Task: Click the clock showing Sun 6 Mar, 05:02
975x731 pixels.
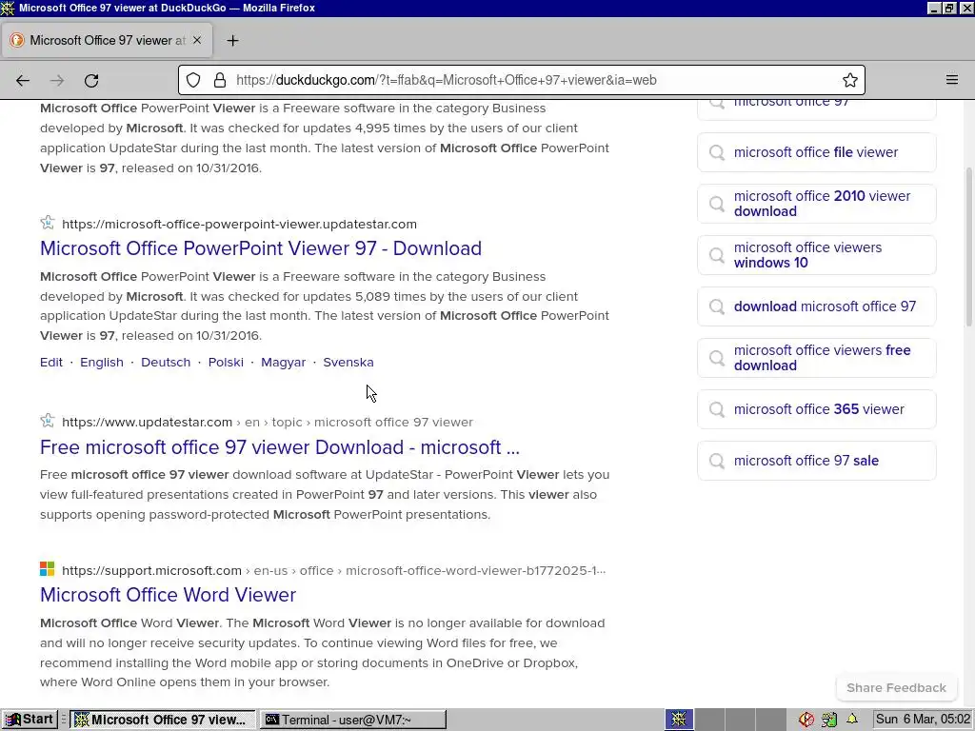Action: point(923,720)
